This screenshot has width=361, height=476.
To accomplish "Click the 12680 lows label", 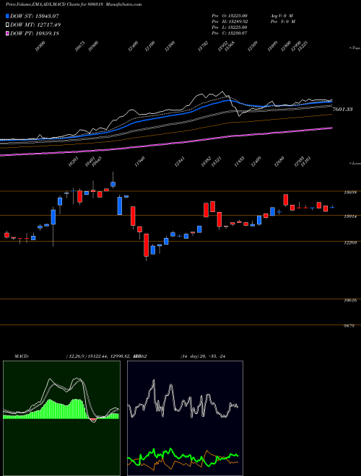I will pos(279,162).
